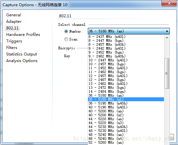Choose 40 - 5200 MHz (u2)
Viewport: 178px width, 145px height.
126,115
